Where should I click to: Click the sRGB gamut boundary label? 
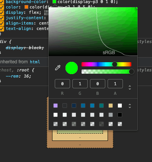point(109,53)
